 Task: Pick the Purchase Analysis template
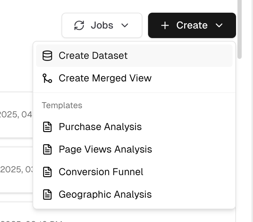100,127
